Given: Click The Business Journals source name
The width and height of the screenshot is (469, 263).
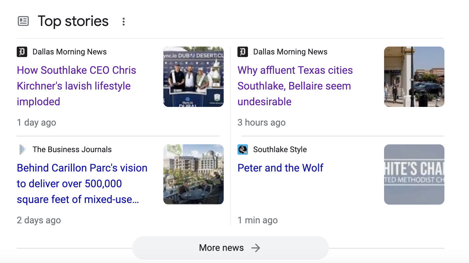Looking at the screenshot, I should pyautogui.click(x=72, y=150).
